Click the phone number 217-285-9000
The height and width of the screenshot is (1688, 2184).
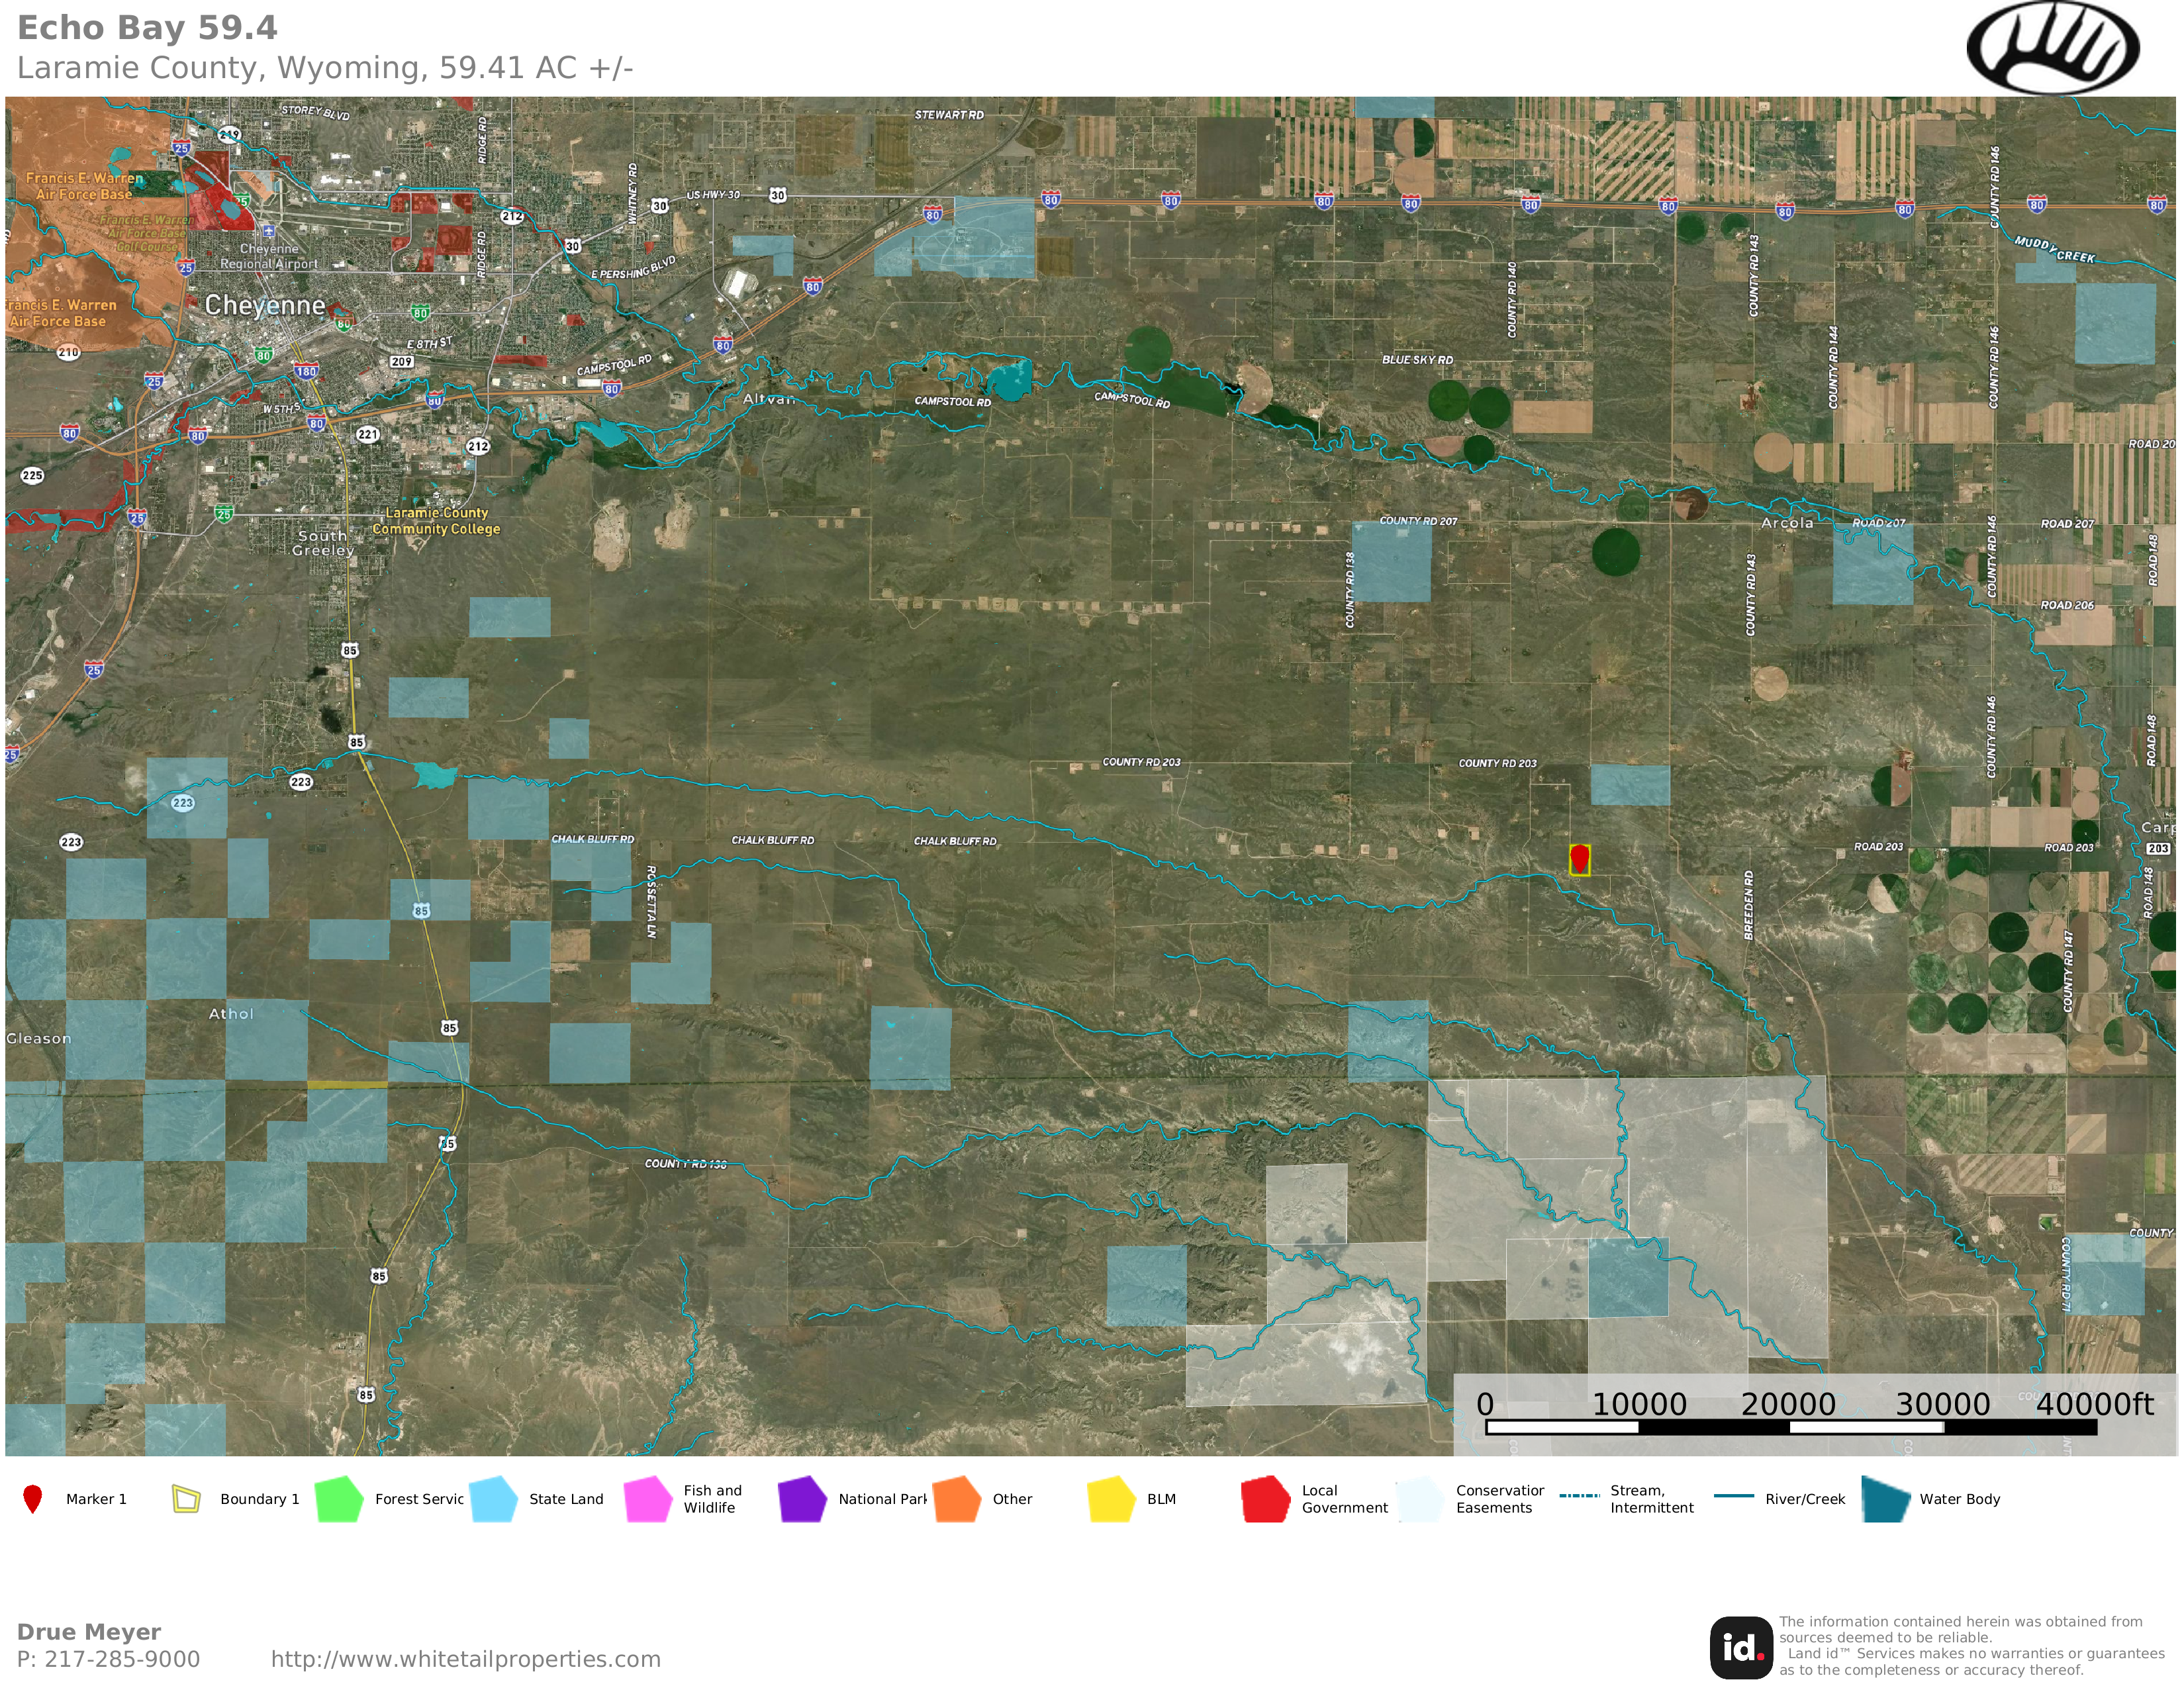click(x=122, y=1659)
